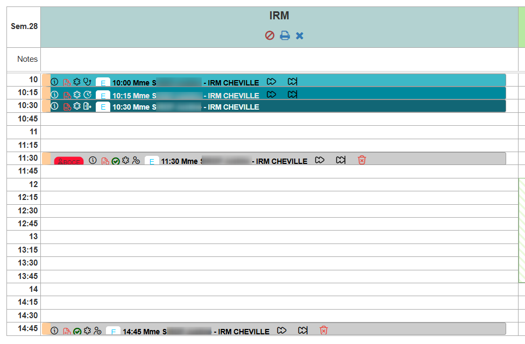Click the empty Notes field for IRM

click(279, 59)
